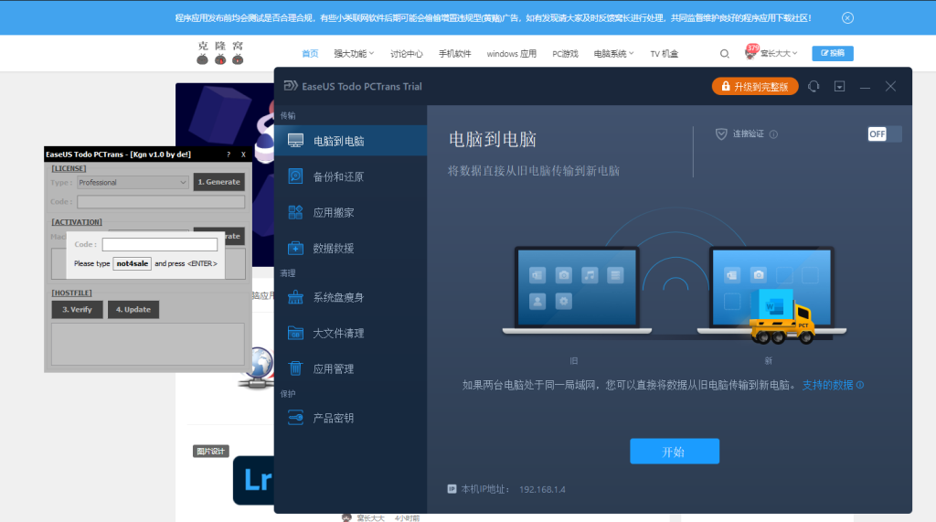Expand 强大功能 dropdown in navigation
Image resolution: width=936 pixels, height=522 pixels.
[354, 54]
